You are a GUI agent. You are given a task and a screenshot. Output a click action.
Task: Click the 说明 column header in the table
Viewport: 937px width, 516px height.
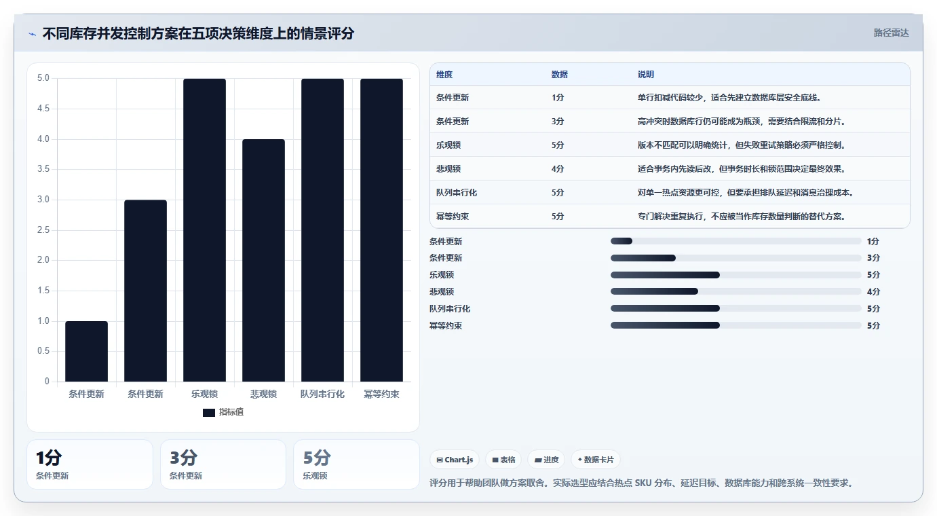(x=646, y=75)
